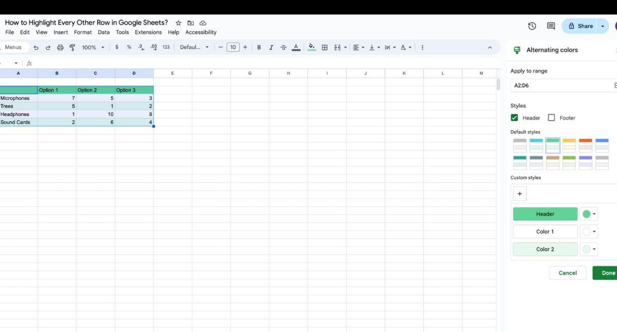This screenshot has height=332, width=617.
Task: Click the Undo arrow icon
Action: [36, 47]
